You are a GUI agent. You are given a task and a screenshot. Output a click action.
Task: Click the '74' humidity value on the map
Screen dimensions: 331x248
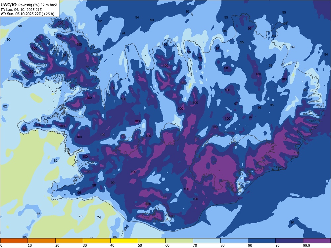point(99,218)
